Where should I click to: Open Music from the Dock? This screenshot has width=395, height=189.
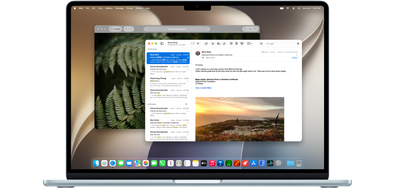coord(212,163)
